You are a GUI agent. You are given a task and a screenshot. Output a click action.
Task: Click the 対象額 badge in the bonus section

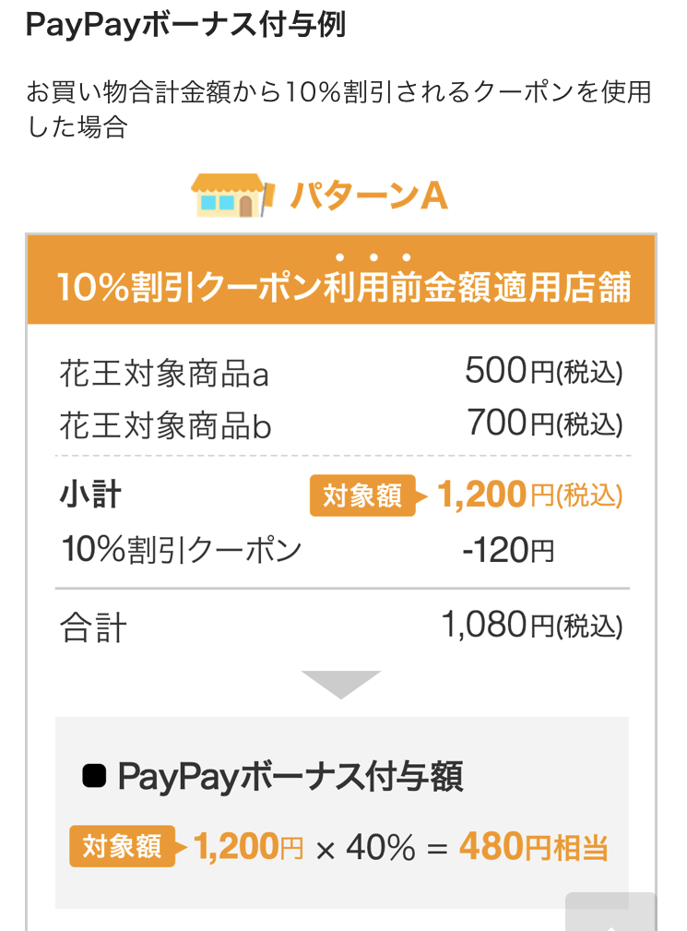(123, 846)
